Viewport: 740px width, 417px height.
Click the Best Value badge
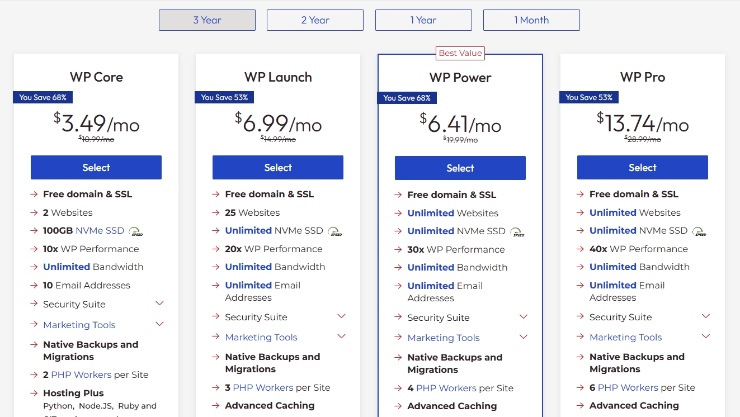coord(460,54)
